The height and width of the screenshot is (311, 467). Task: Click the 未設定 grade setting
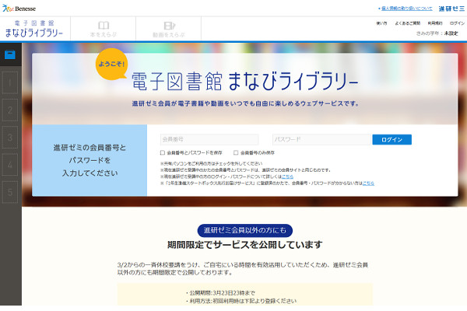click(451, 33)
